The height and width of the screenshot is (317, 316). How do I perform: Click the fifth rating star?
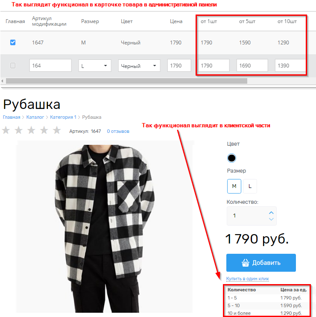click(x=57, y=130)
